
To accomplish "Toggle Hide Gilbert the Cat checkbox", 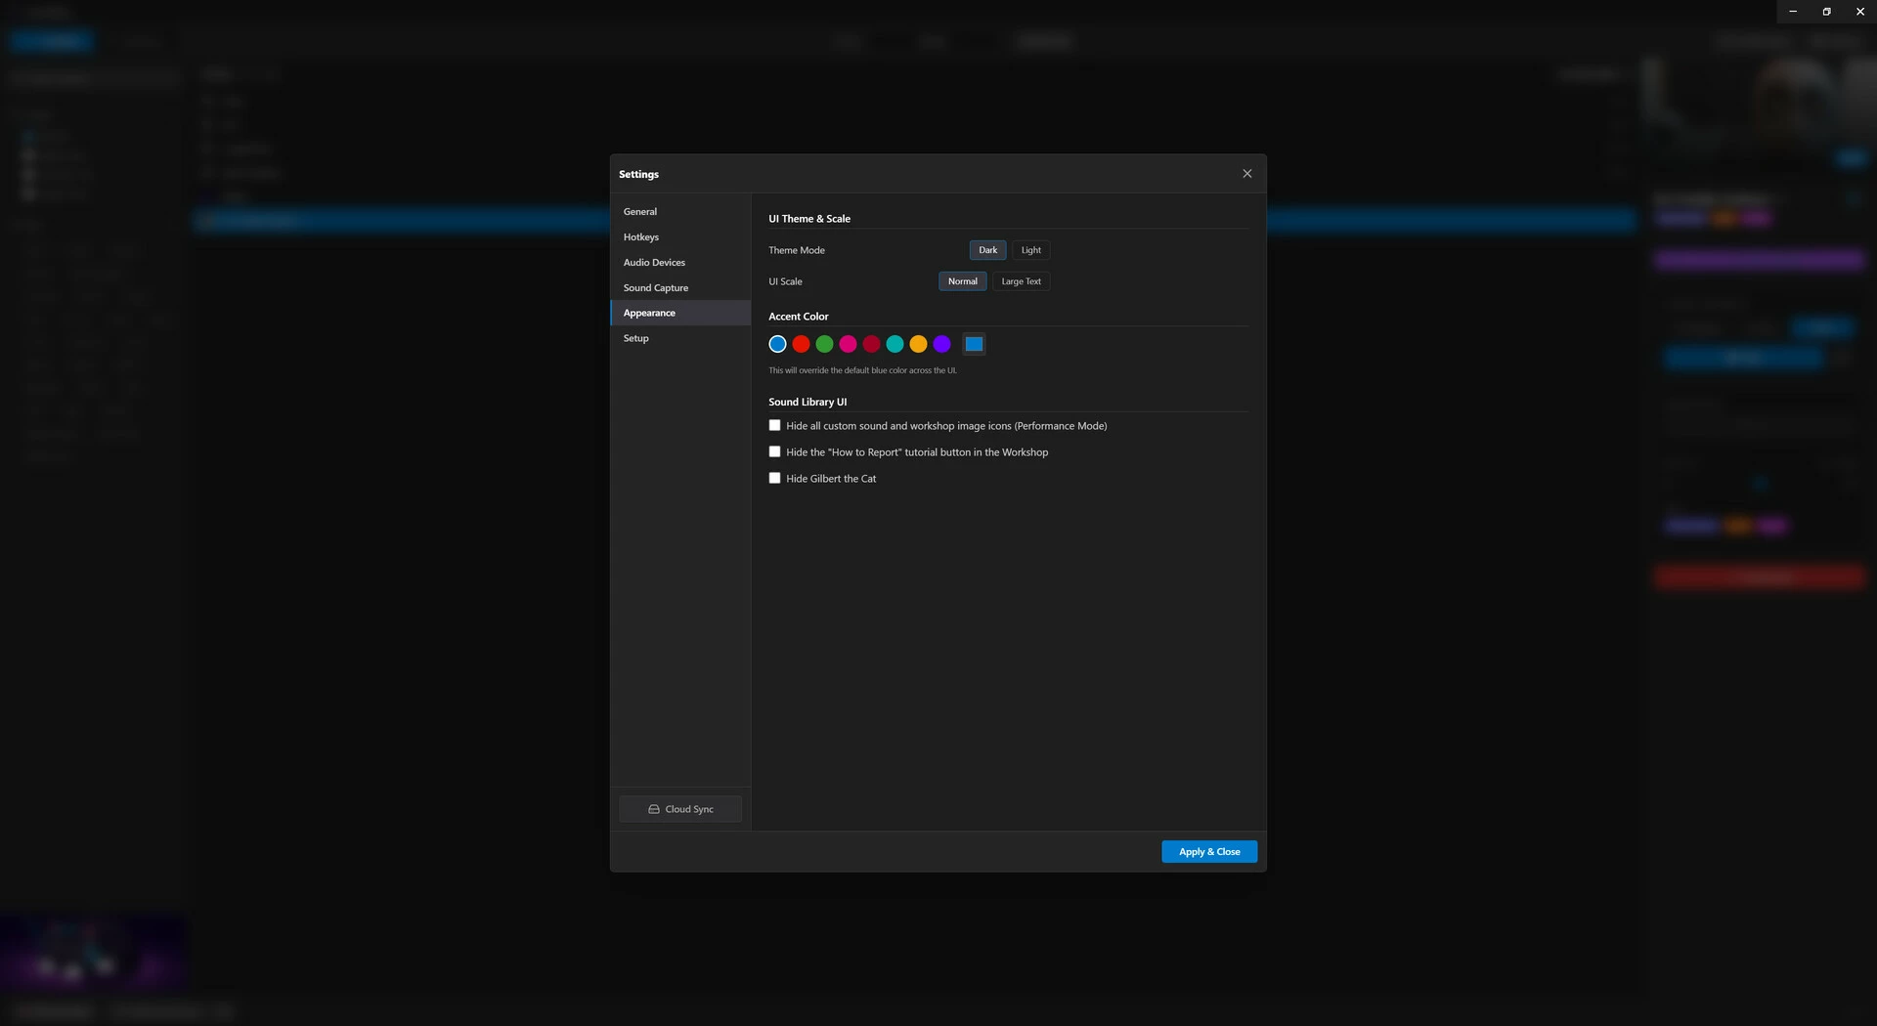I will coord(774,479).
